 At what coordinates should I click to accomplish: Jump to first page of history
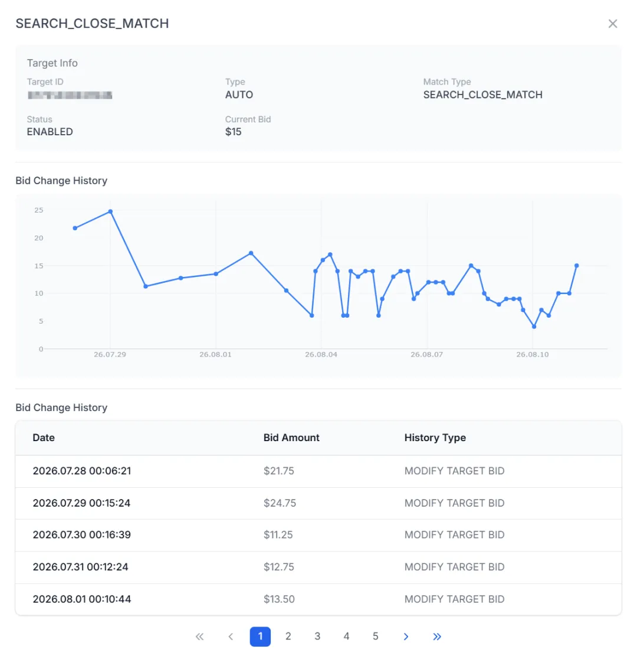click(x=200, y=637)
